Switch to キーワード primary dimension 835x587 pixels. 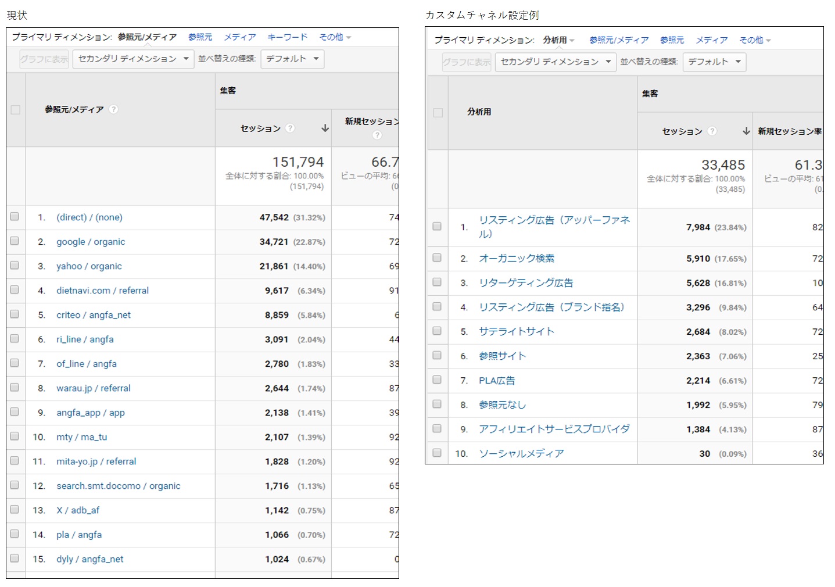287,37
